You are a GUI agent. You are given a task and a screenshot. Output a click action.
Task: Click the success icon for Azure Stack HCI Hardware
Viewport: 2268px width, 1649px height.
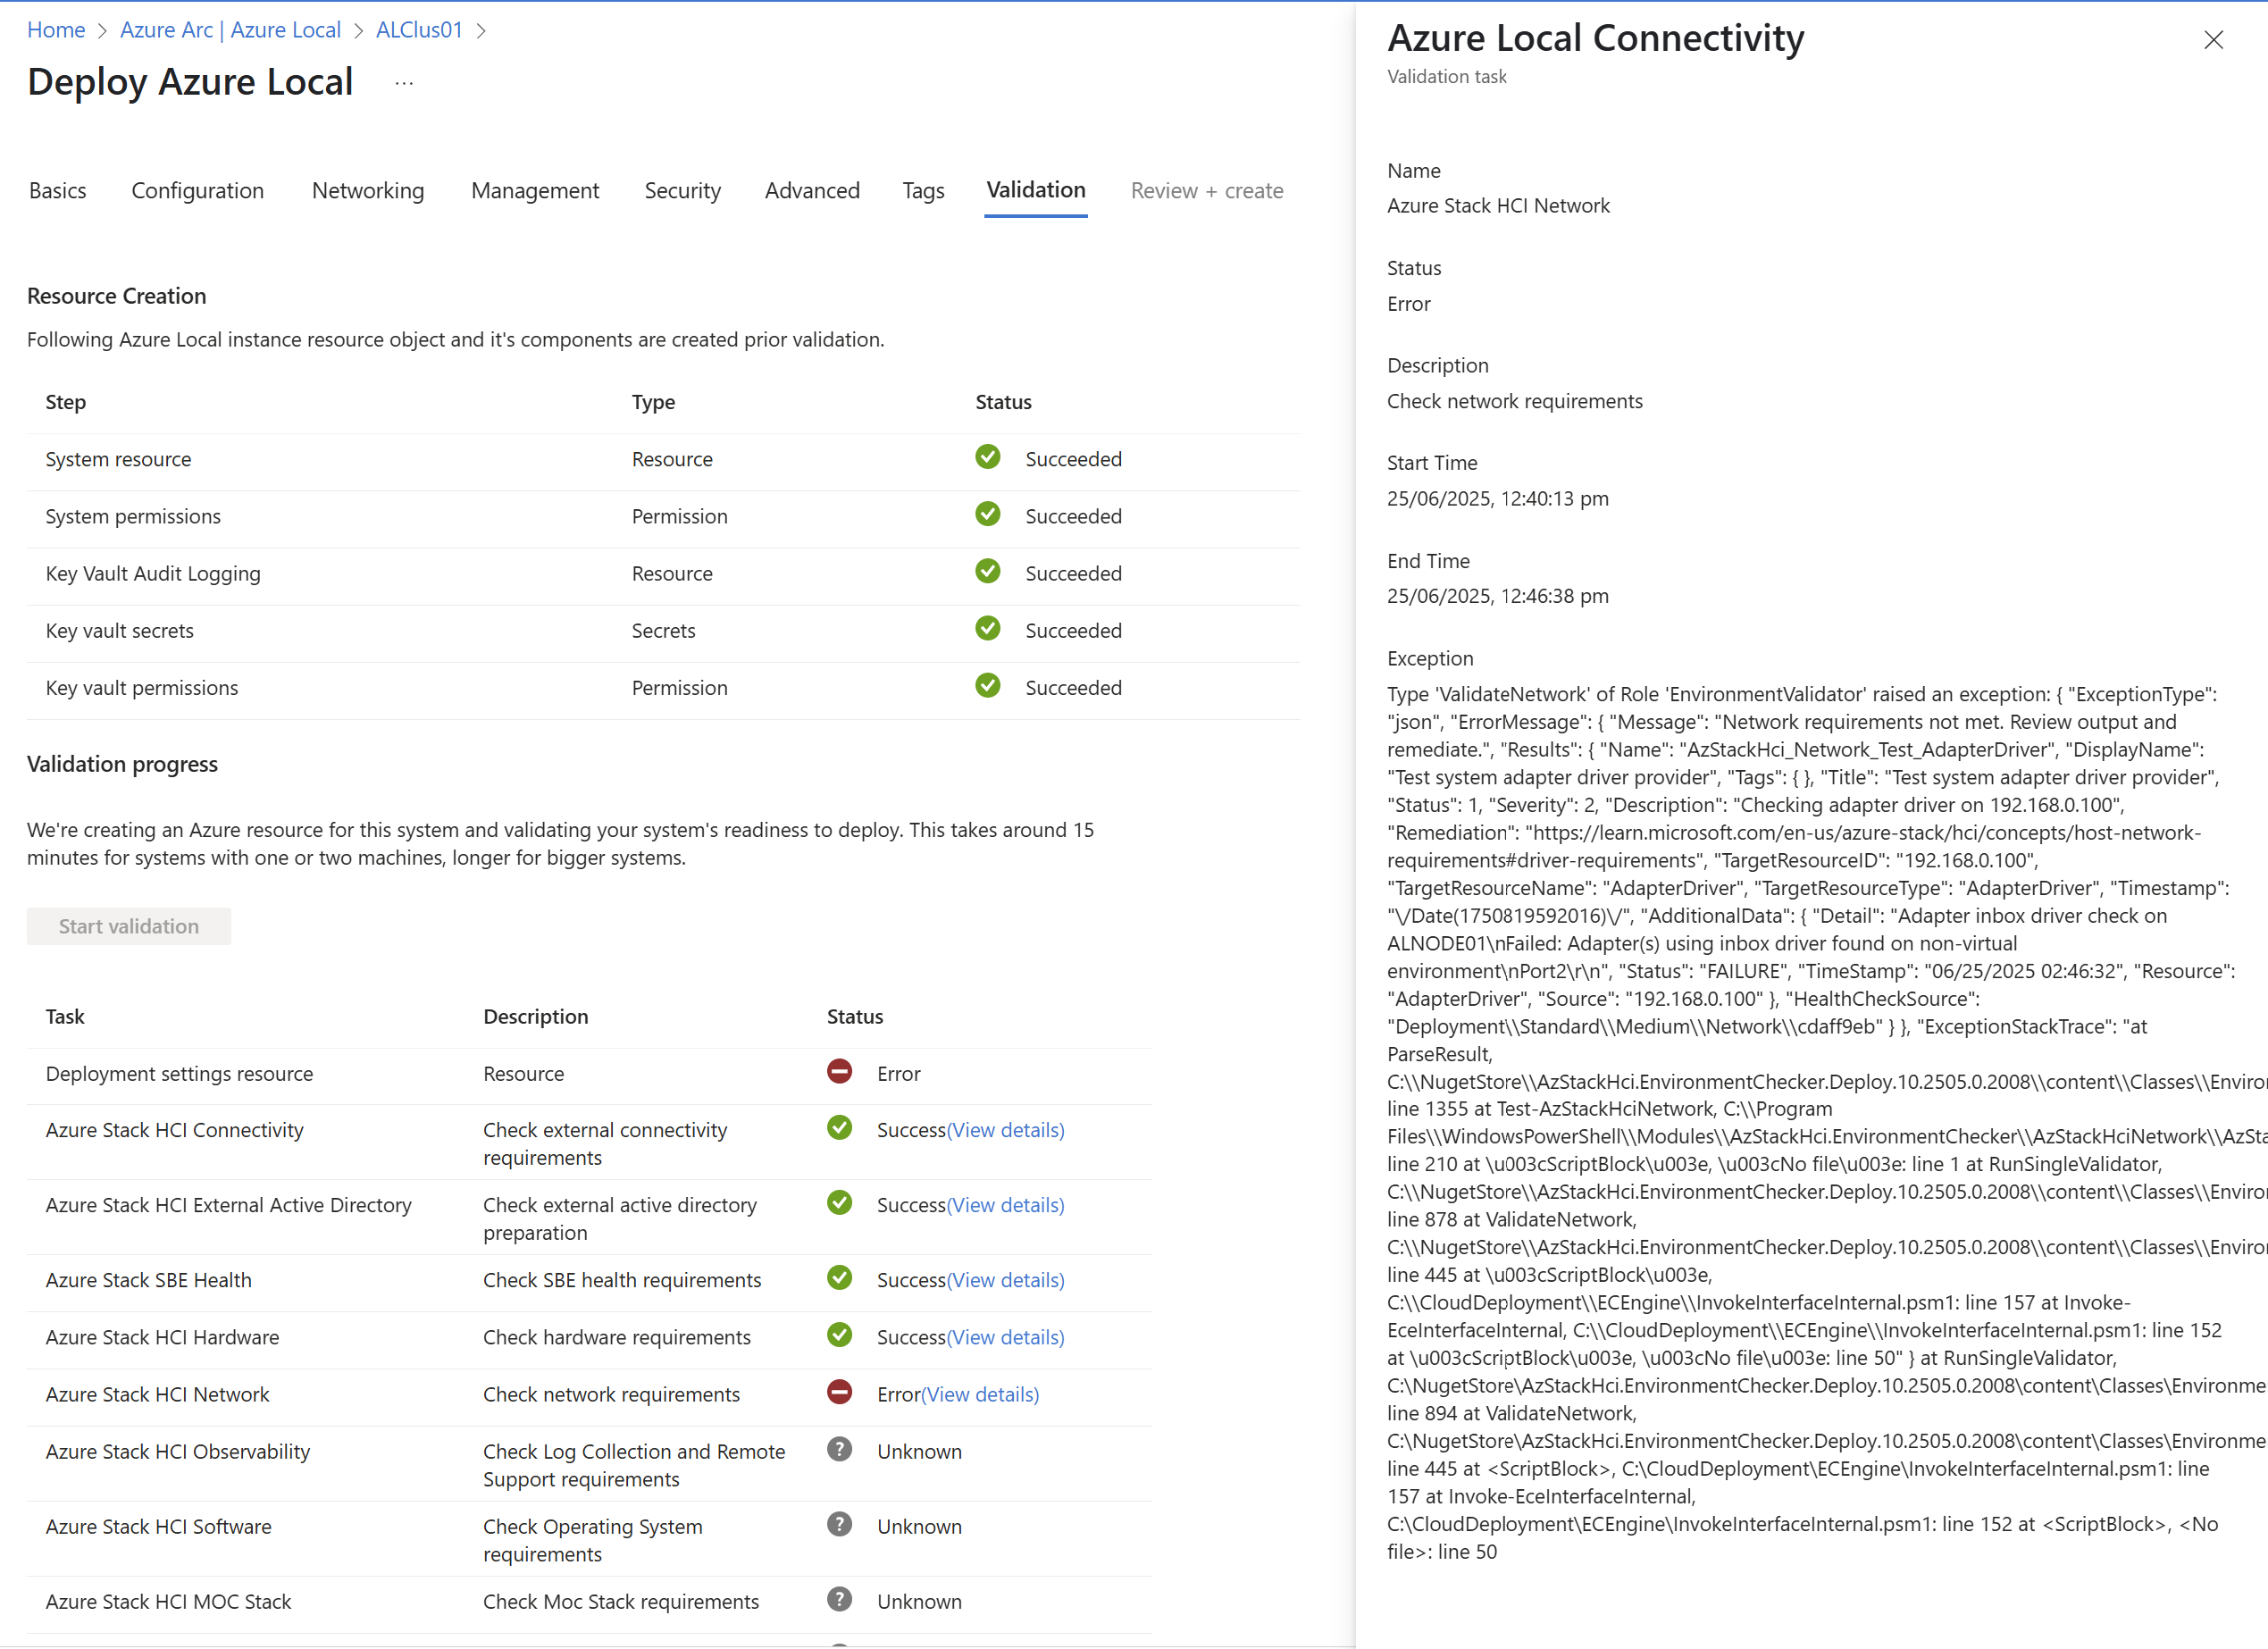840,1335
